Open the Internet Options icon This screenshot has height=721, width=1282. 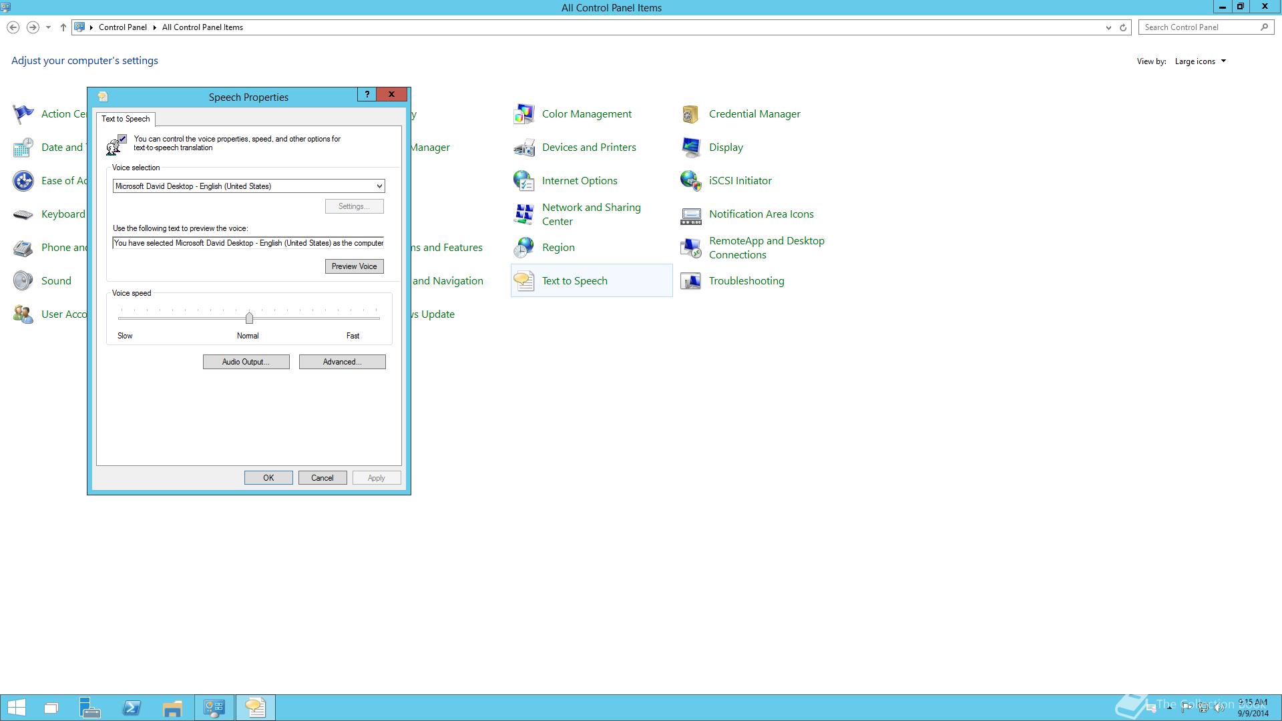[x=524, y=181]
